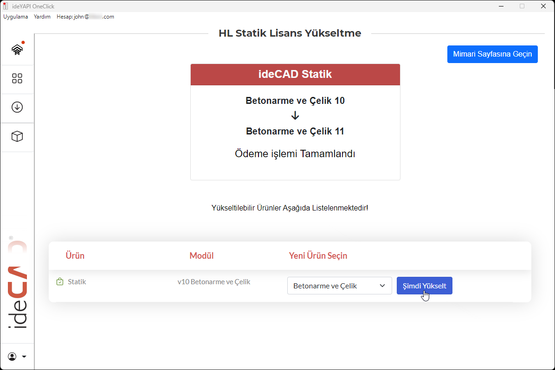This screenshot has height=370, width=555.
Task: Click the Şimdi Yükselt button
Action: point(425,286)
